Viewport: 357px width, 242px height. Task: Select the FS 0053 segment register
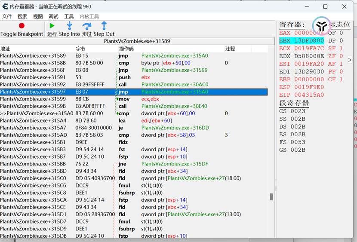pos(292,142)
